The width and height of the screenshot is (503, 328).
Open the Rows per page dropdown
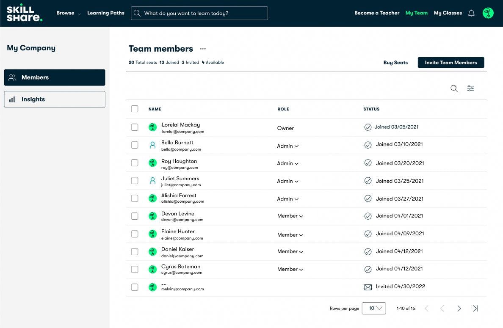point(374,309)
